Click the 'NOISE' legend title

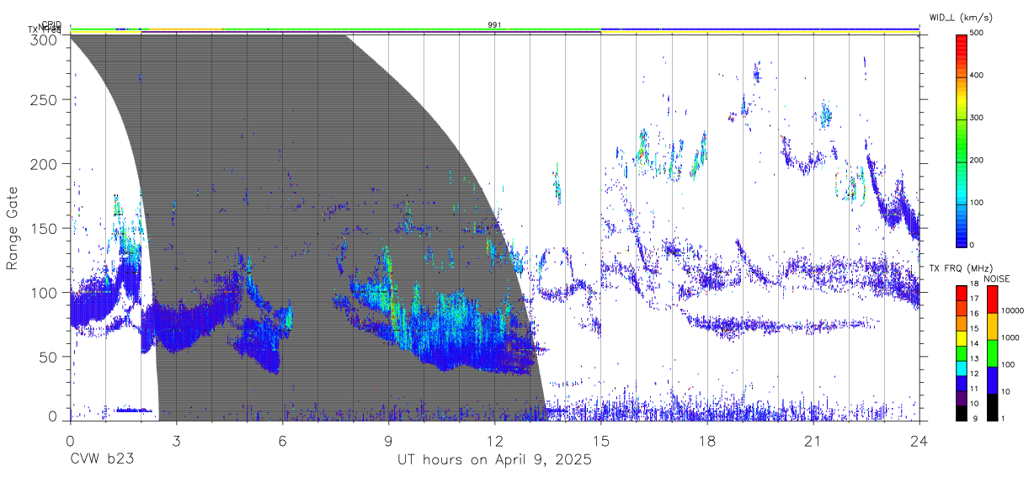[996, 278]
